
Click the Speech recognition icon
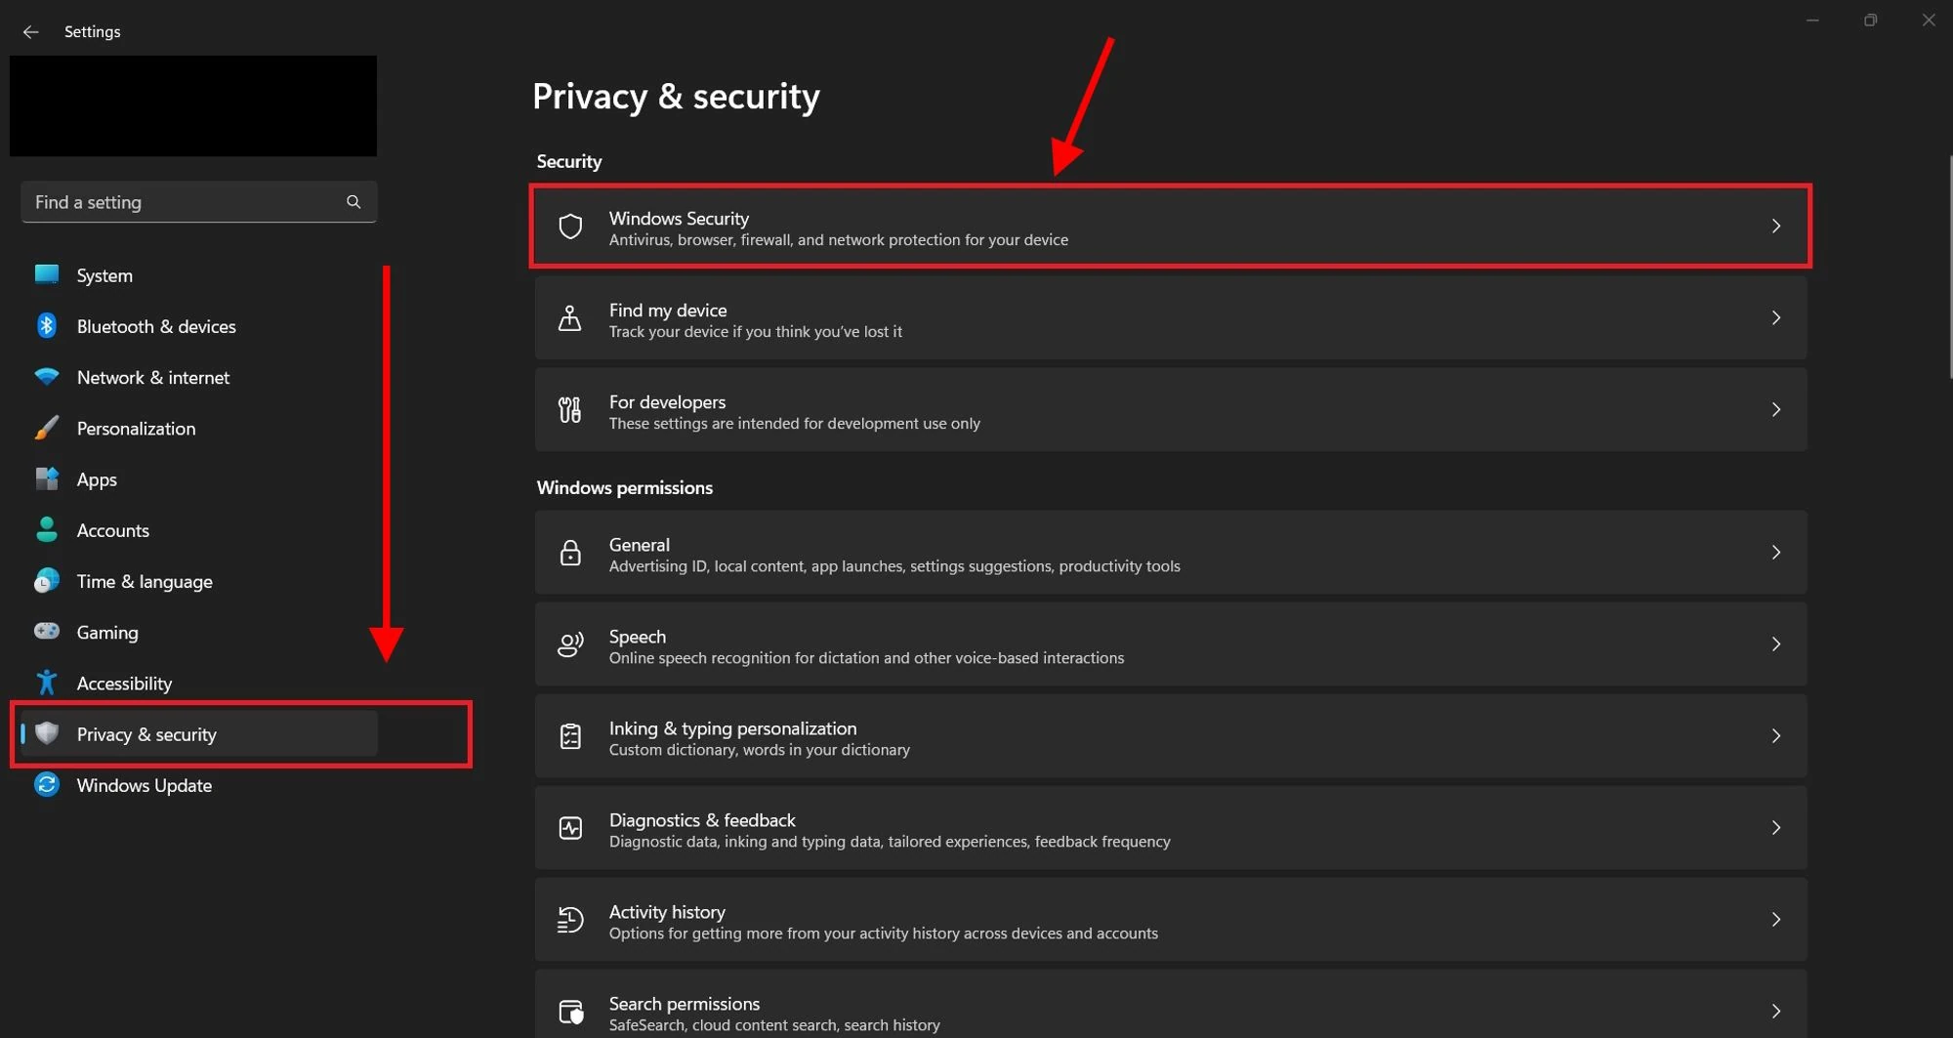(x=570, y=644)
